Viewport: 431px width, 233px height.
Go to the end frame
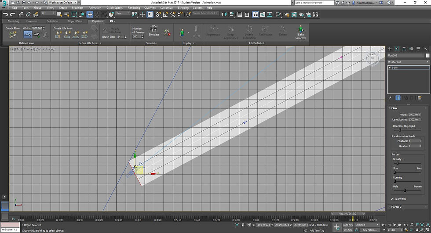pos(405,225)
